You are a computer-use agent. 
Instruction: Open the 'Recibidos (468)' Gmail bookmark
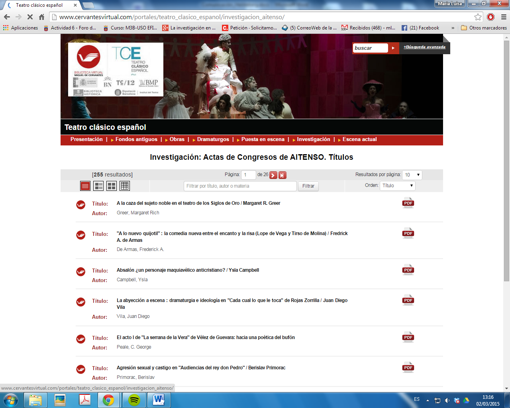369,28
